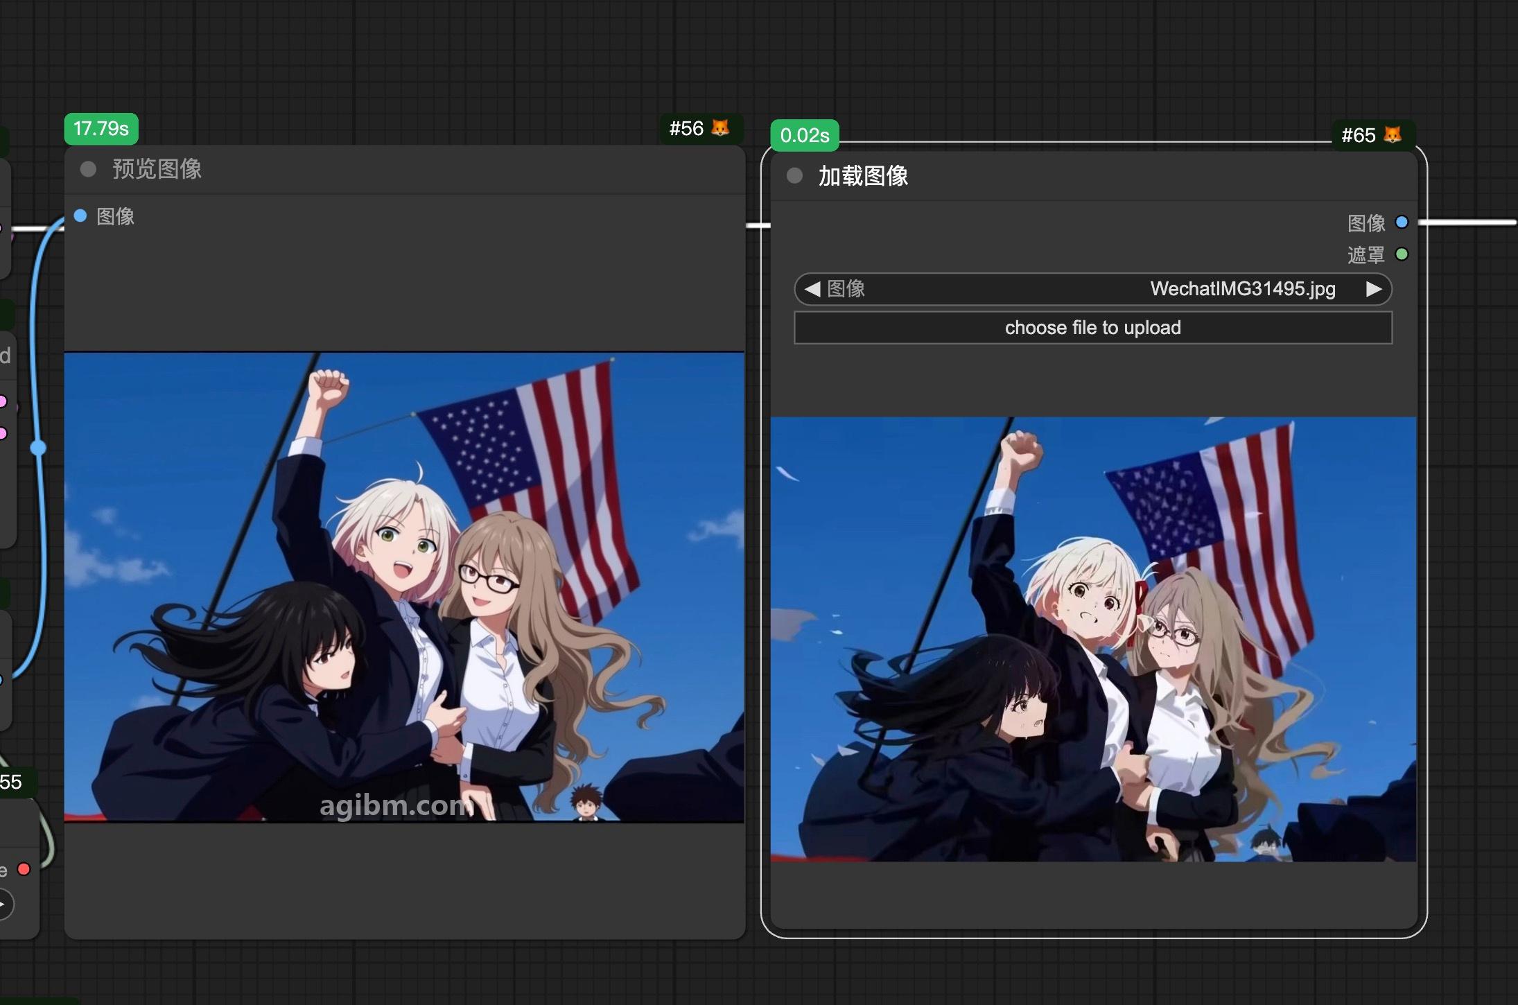The image size is (1518, 1005).
Task: Click the 0.02s execution time badge
Action: 805,135
